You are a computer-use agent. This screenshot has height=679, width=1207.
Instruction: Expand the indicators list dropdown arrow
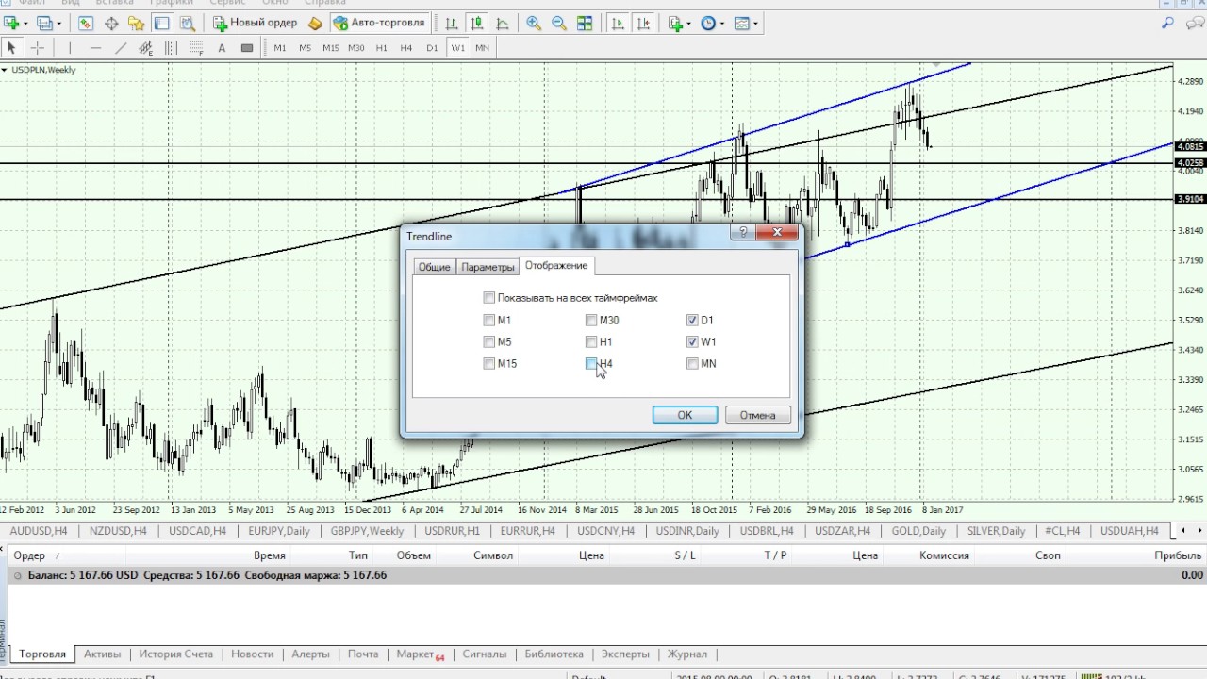[x=690, y=23]
